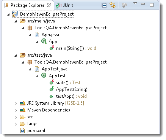The height and width of the screenshot is (140, 166).
Task: Click the pom.xml Maven file icon
Action: [22, 130]
